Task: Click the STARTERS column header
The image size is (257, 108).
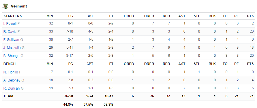Action: point(13,16)
